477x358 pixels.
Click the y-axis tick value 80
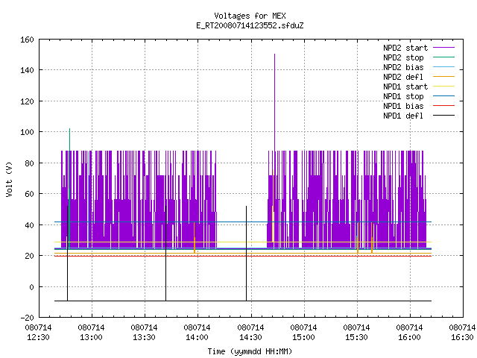point(29,163)
